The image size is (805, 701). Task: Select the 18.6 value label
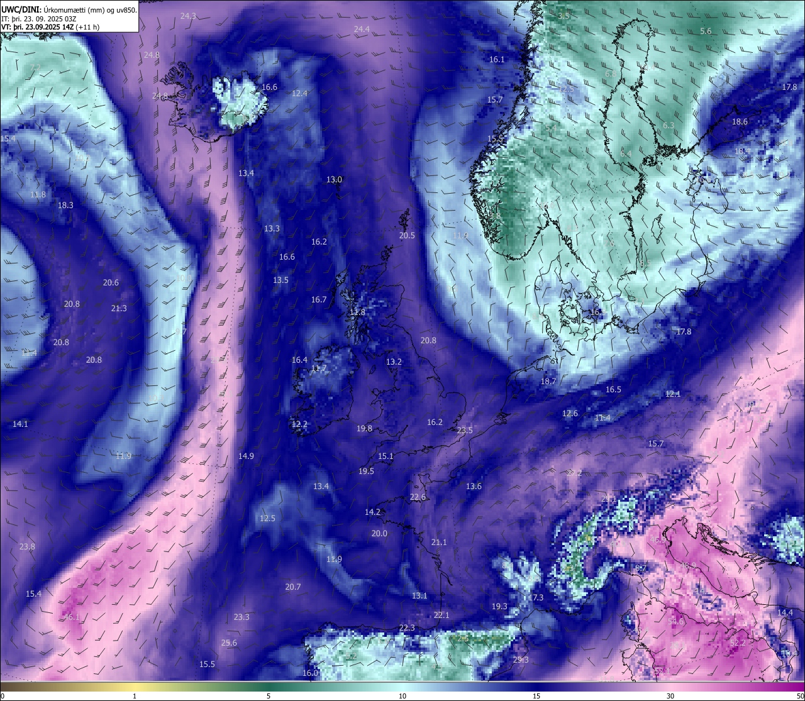[740, 121]
